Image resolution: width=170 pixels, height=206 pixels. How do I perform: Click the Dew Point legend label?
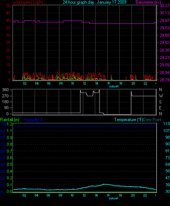[152, 120]
